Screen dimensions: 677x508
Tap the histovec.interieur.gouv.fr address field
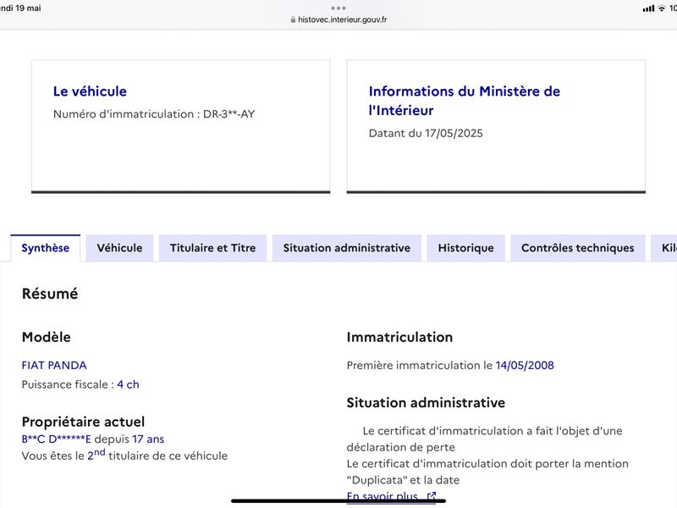(x=338, y=19)
